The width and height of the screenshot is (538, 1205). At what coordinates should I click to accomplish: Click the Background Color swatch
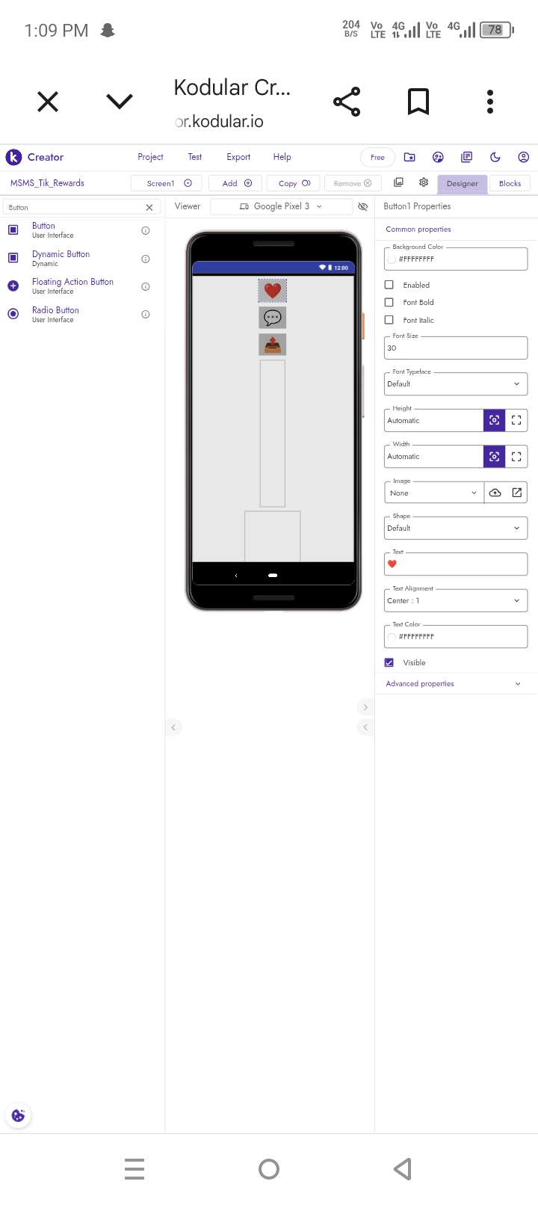(392, 259)
